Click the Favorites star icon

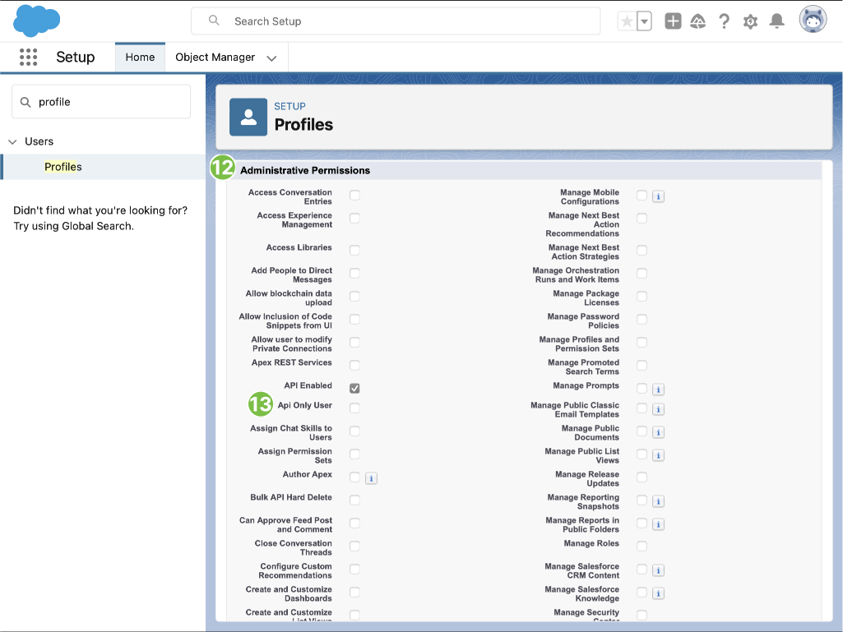click(627, 21)
